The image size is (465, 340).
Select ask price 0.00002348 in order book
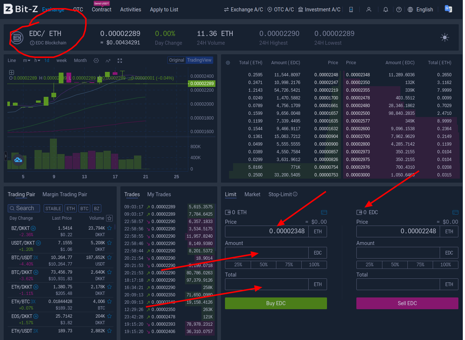click(358, 75)
